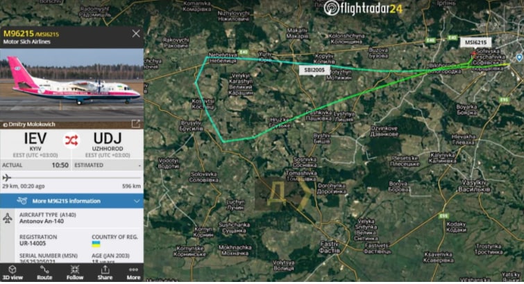Click the More M96215 information bar

click(x=72, y=201)
